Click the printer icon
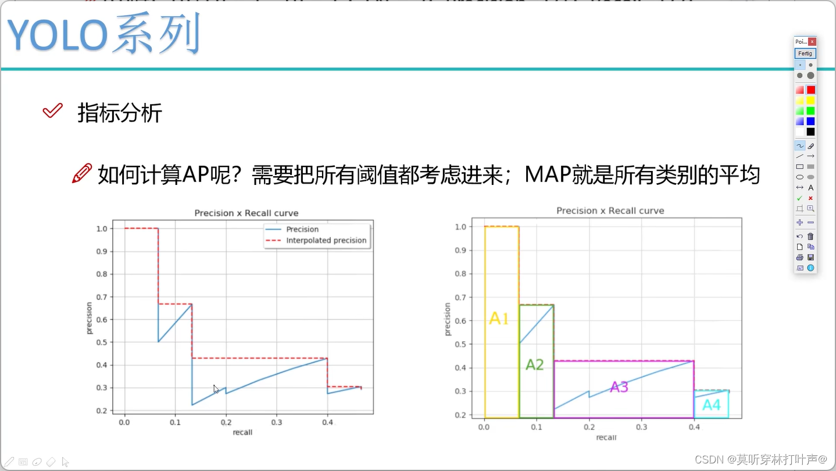The width and height of the screenshot is (836, 471). pos(800,257)
